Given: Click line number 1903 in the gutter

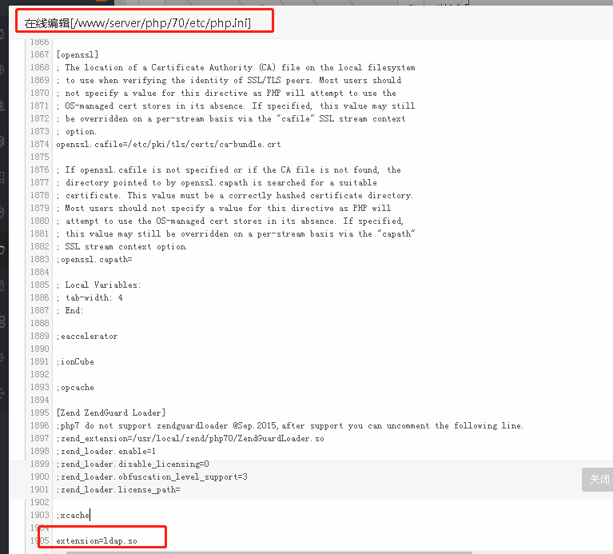Looking at the screenshot, I should click(x=40, y=516).
